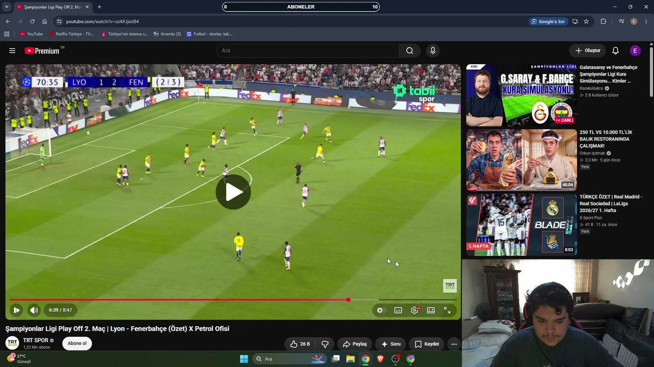The image size is (654, 367).
Task: Open the account avatar menu on YouTube
Action: tap(635, 50)
